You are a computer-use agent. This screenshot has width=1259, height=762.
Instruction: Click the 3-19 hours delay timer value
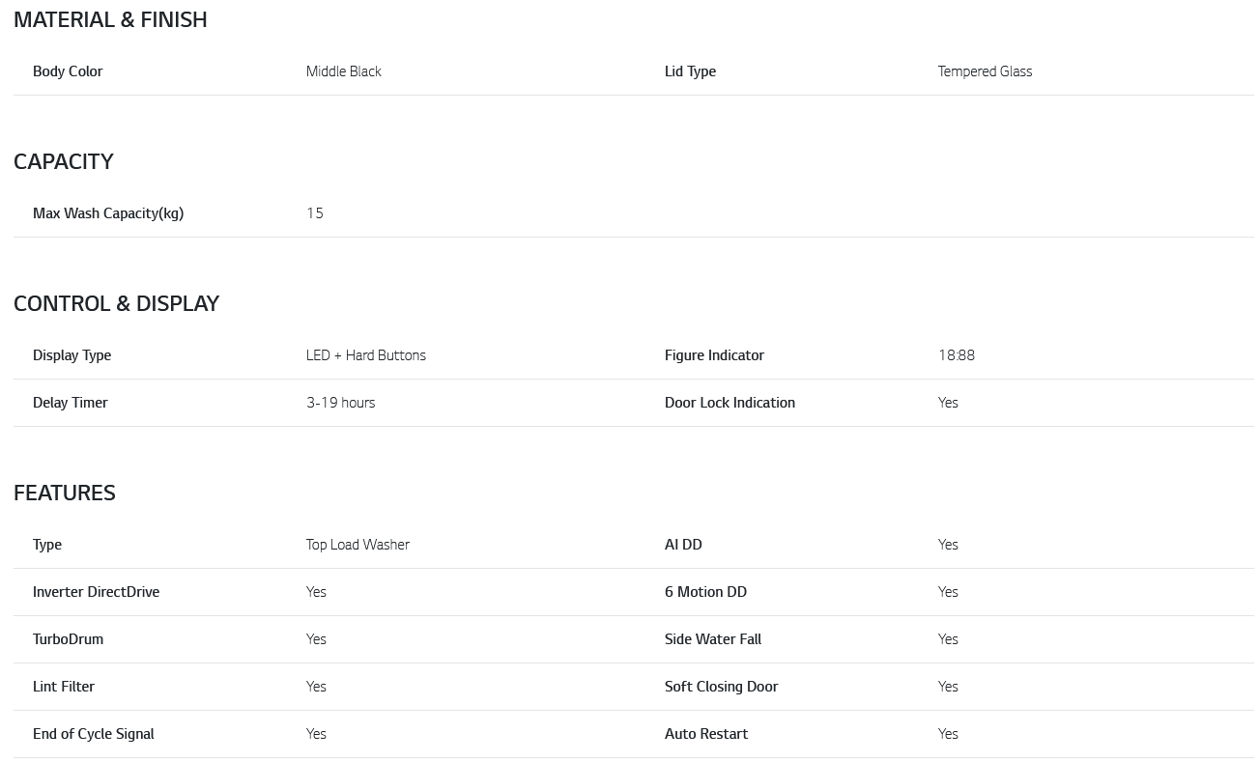click(x=340, y=403)
